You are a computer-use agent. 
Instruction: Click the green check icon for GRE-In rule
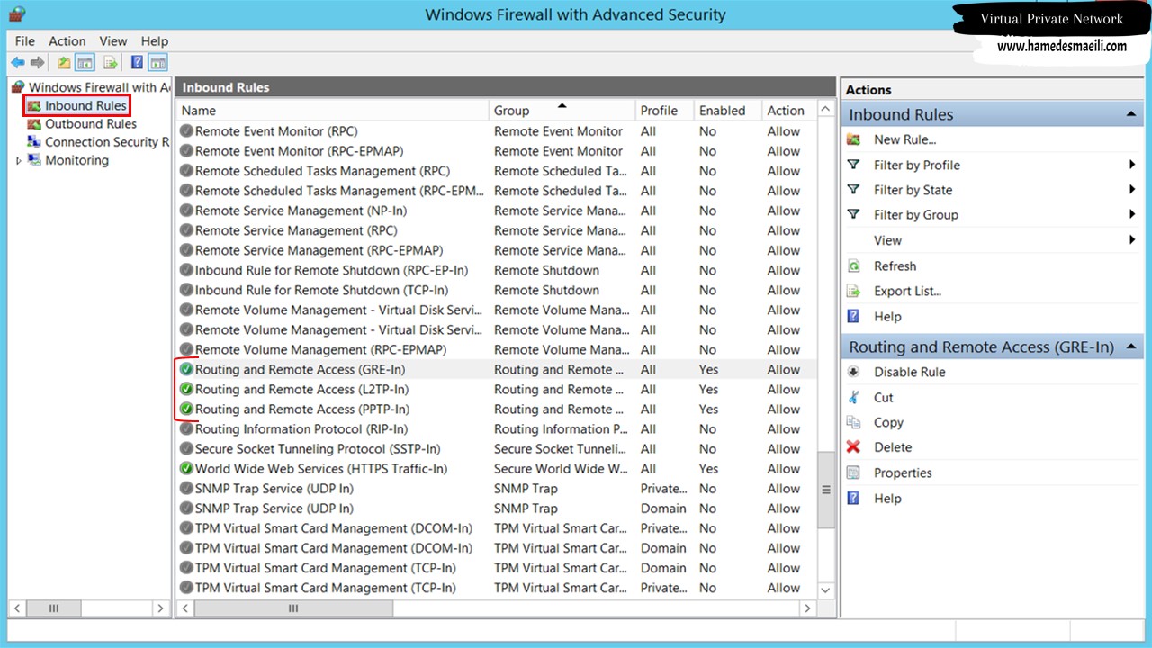(x=186, y=369)
